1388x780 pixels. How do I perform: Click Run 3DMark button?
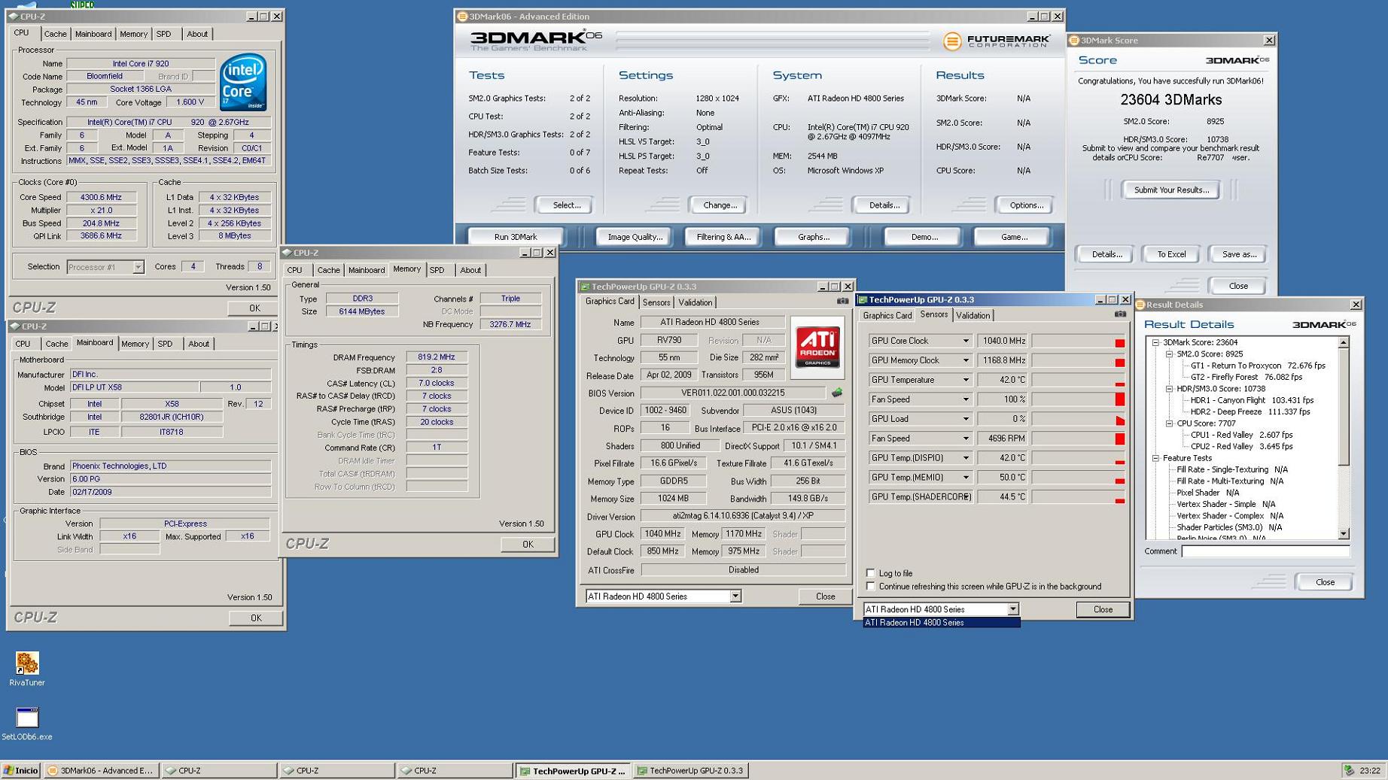[516, 237]
